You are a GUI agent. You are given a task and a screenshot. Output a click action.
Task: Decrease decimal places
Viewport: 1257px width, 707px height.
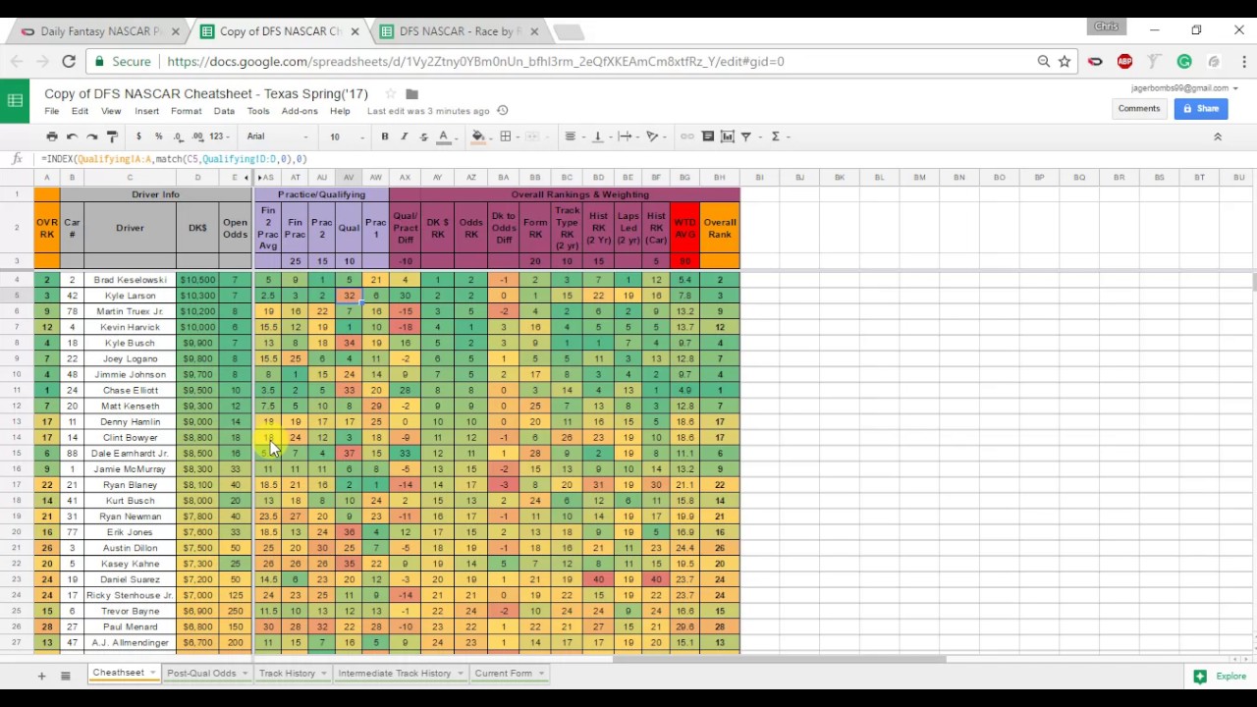click(x=178, y=136)
